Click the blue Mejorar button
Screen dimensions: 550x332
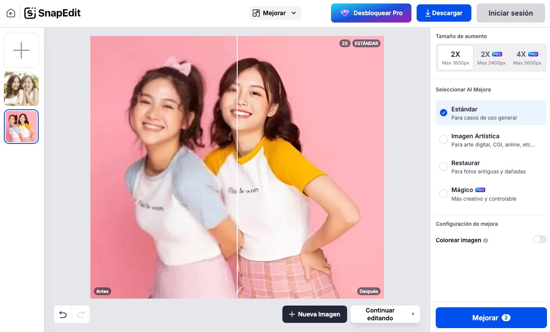point(491,318)
